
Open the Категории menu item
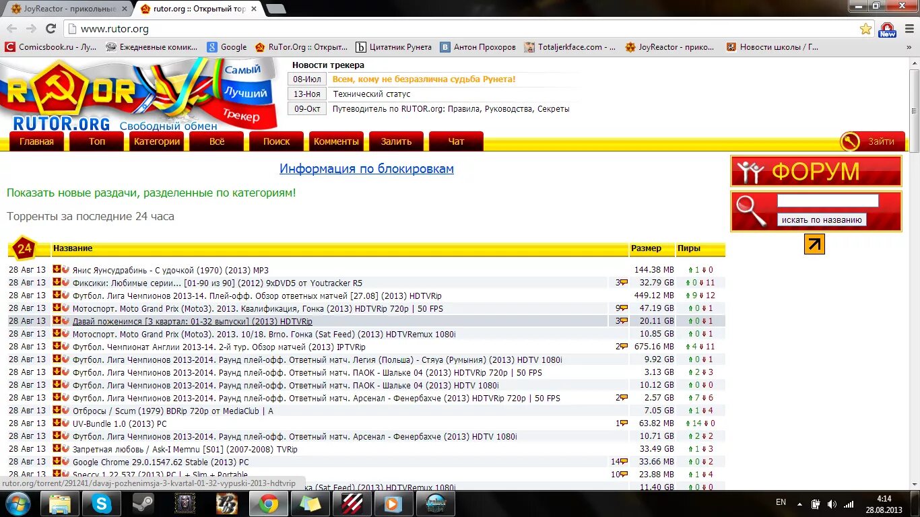pyautogui.click(x=157, y=141)
